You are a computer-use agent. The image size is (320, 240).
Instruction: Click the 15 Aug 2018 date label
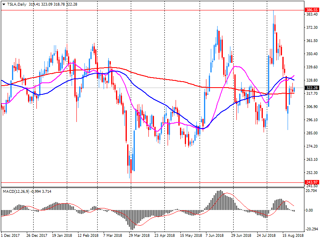click(293, 236)
